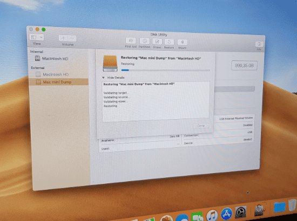Open the Partition tool
The image size is (297, 221).
click(x=145, y=41)
